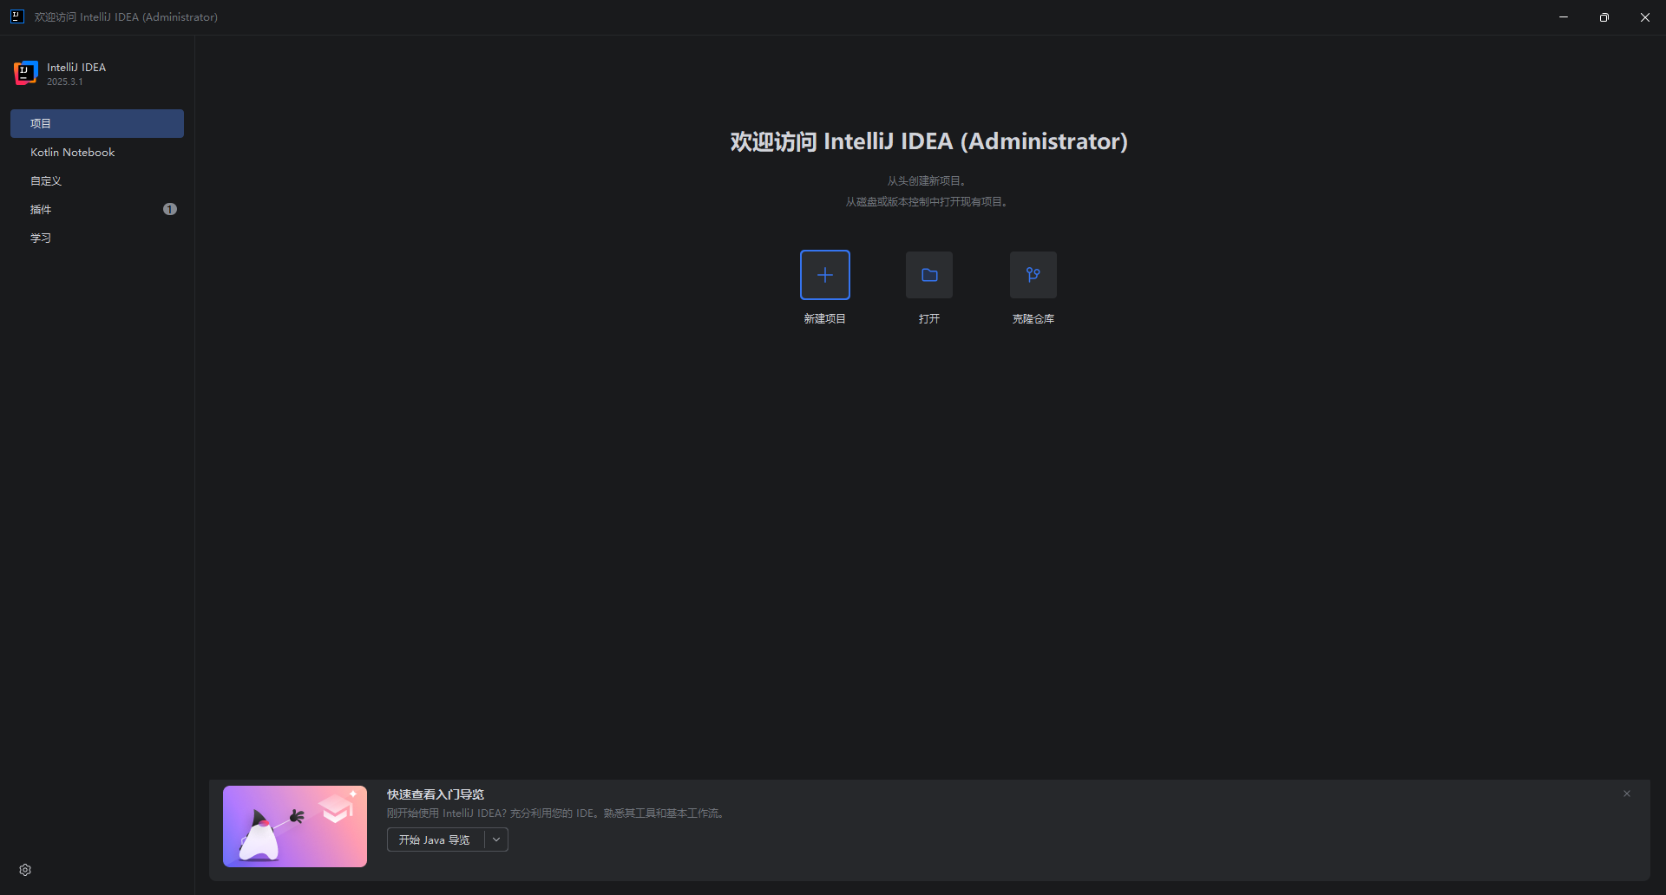This screenshot has height=895, width=1666.
Task: Click the New Project plus icon
Action: [x=824, y=275]
